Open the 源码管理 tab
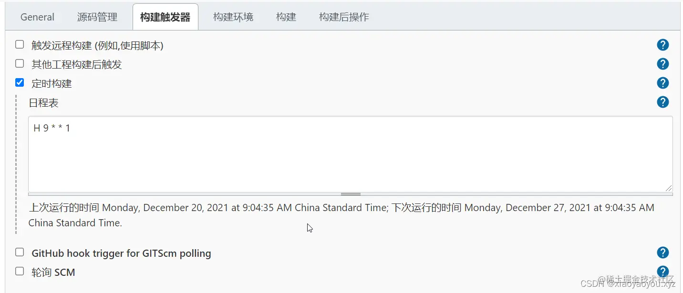Viewport: 683px width, 293px height. coord(97,17)
